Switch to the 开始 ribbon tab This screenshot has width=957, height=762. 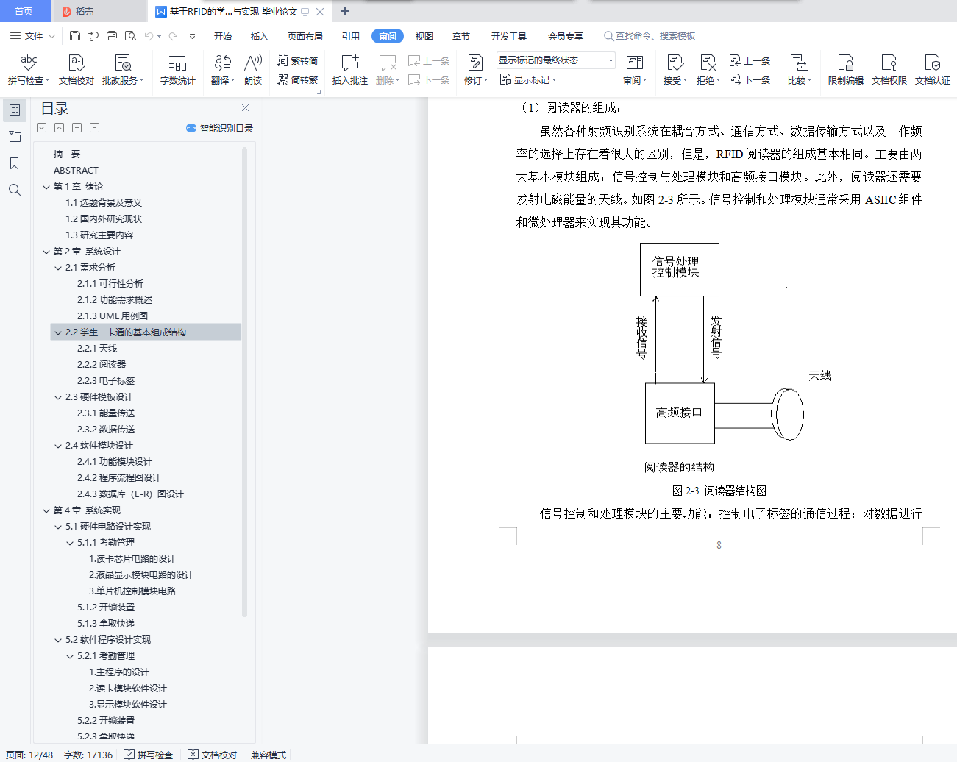223,36
